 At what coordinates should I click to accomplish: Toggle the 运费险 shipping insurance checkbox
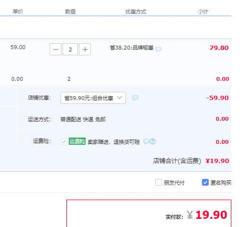[64, 141]
